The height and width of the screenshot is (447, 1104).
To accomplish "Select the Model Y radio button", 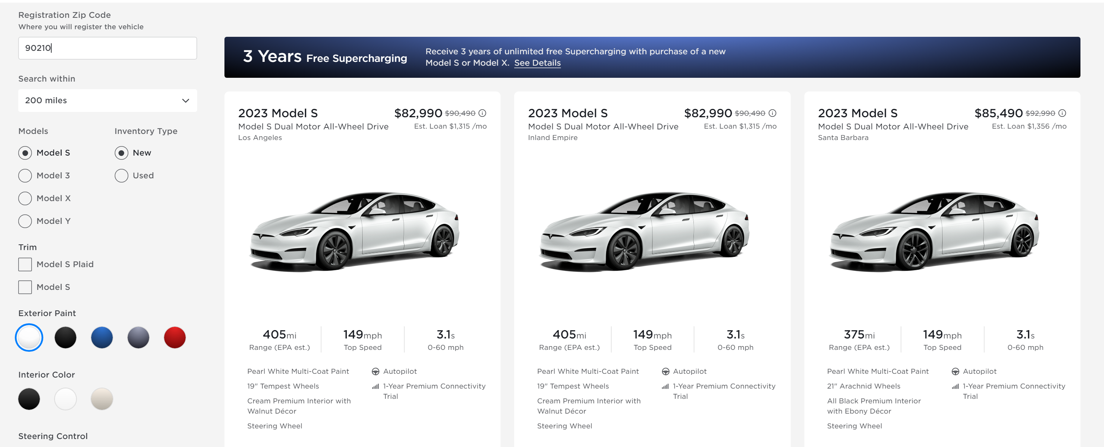I will (x=25, y=221).
